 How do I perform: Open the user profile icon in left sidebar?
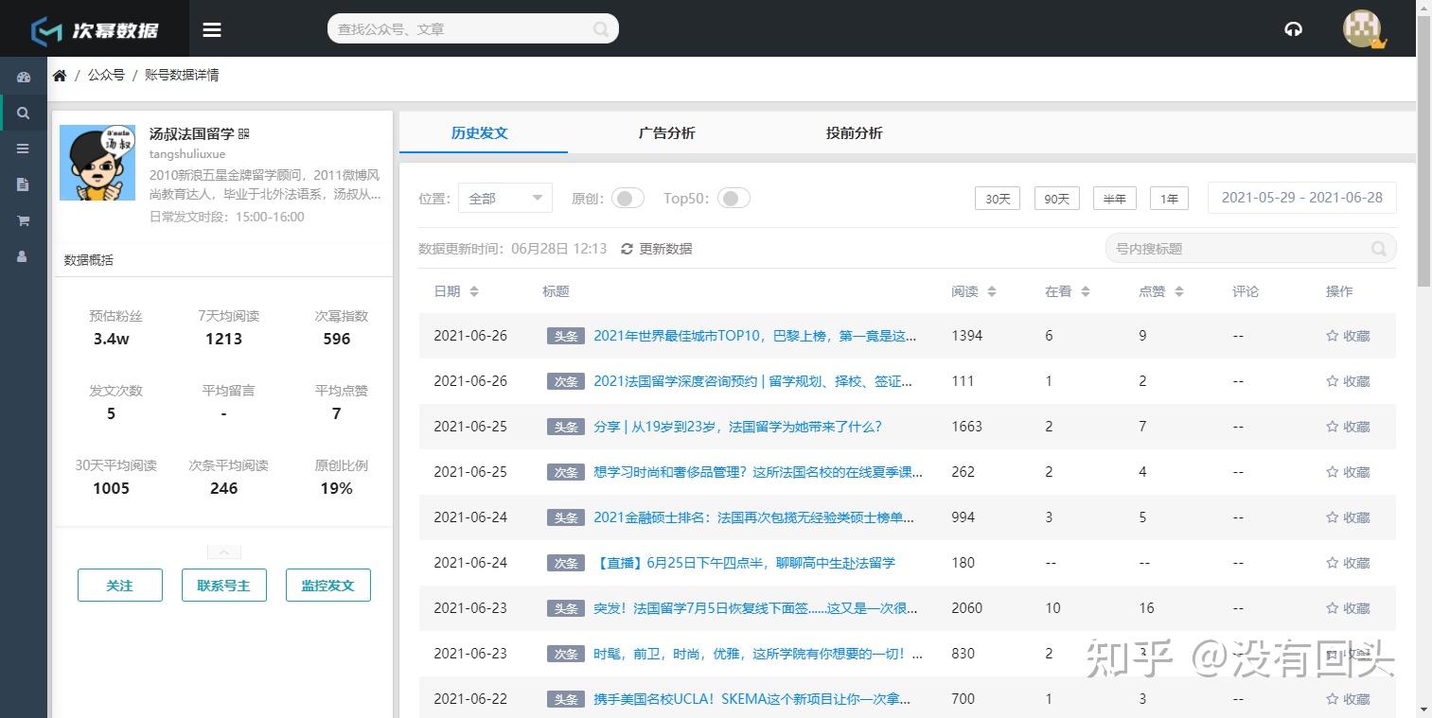[23, 256]
